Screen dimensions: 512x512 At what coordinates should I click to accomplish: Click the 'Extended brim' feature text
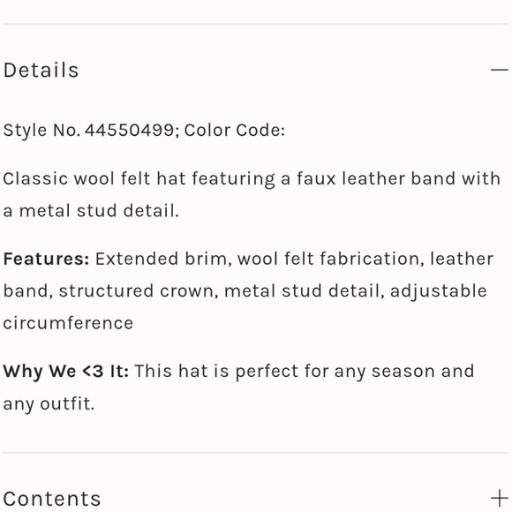161,259
